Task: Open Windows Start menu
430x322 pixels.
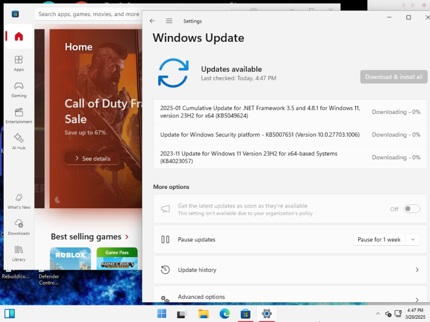Action: tap(162, 313)
